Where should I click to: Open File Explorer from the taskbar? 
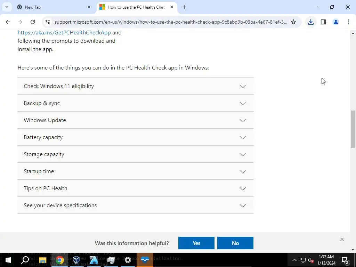pos(42,260)
